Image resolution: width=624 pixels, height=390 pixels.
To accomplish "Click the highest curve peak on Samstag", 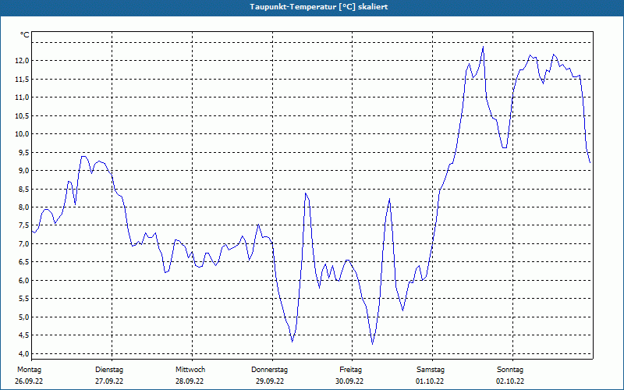I will 483,47.
